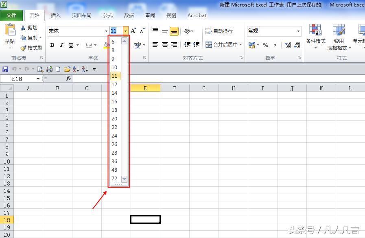The image size is (365, 238).
Task: Click increase decimal icon
Action: [288, 45]
